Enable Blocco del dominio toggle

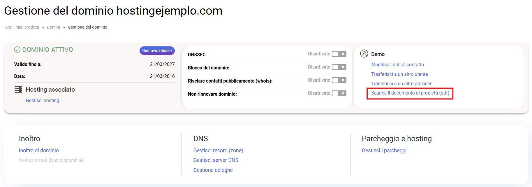point(339,67)
